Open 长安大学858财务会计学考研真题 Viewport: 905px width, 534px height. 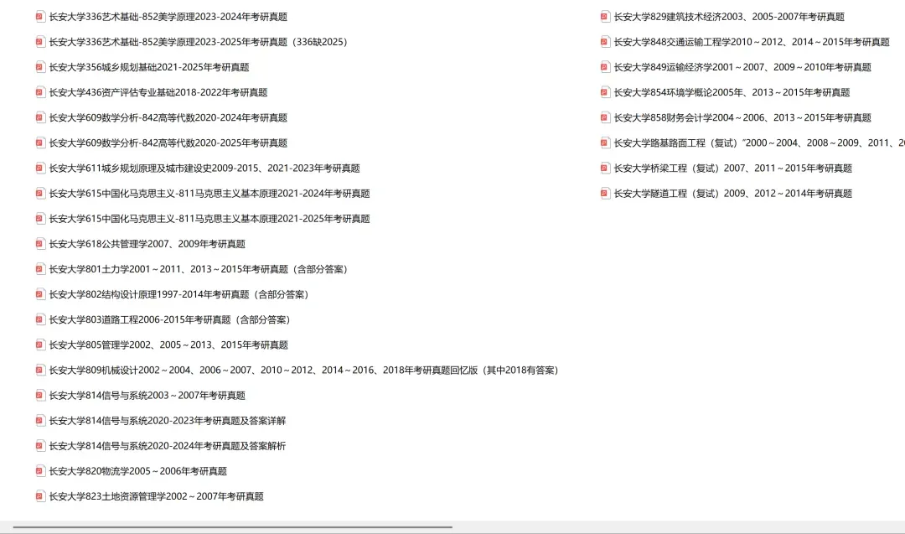(737, 118)
